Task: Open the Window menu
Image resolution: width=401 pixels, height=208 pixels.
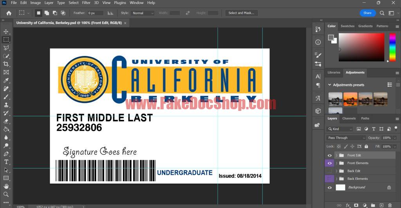Action: (137, 3)
